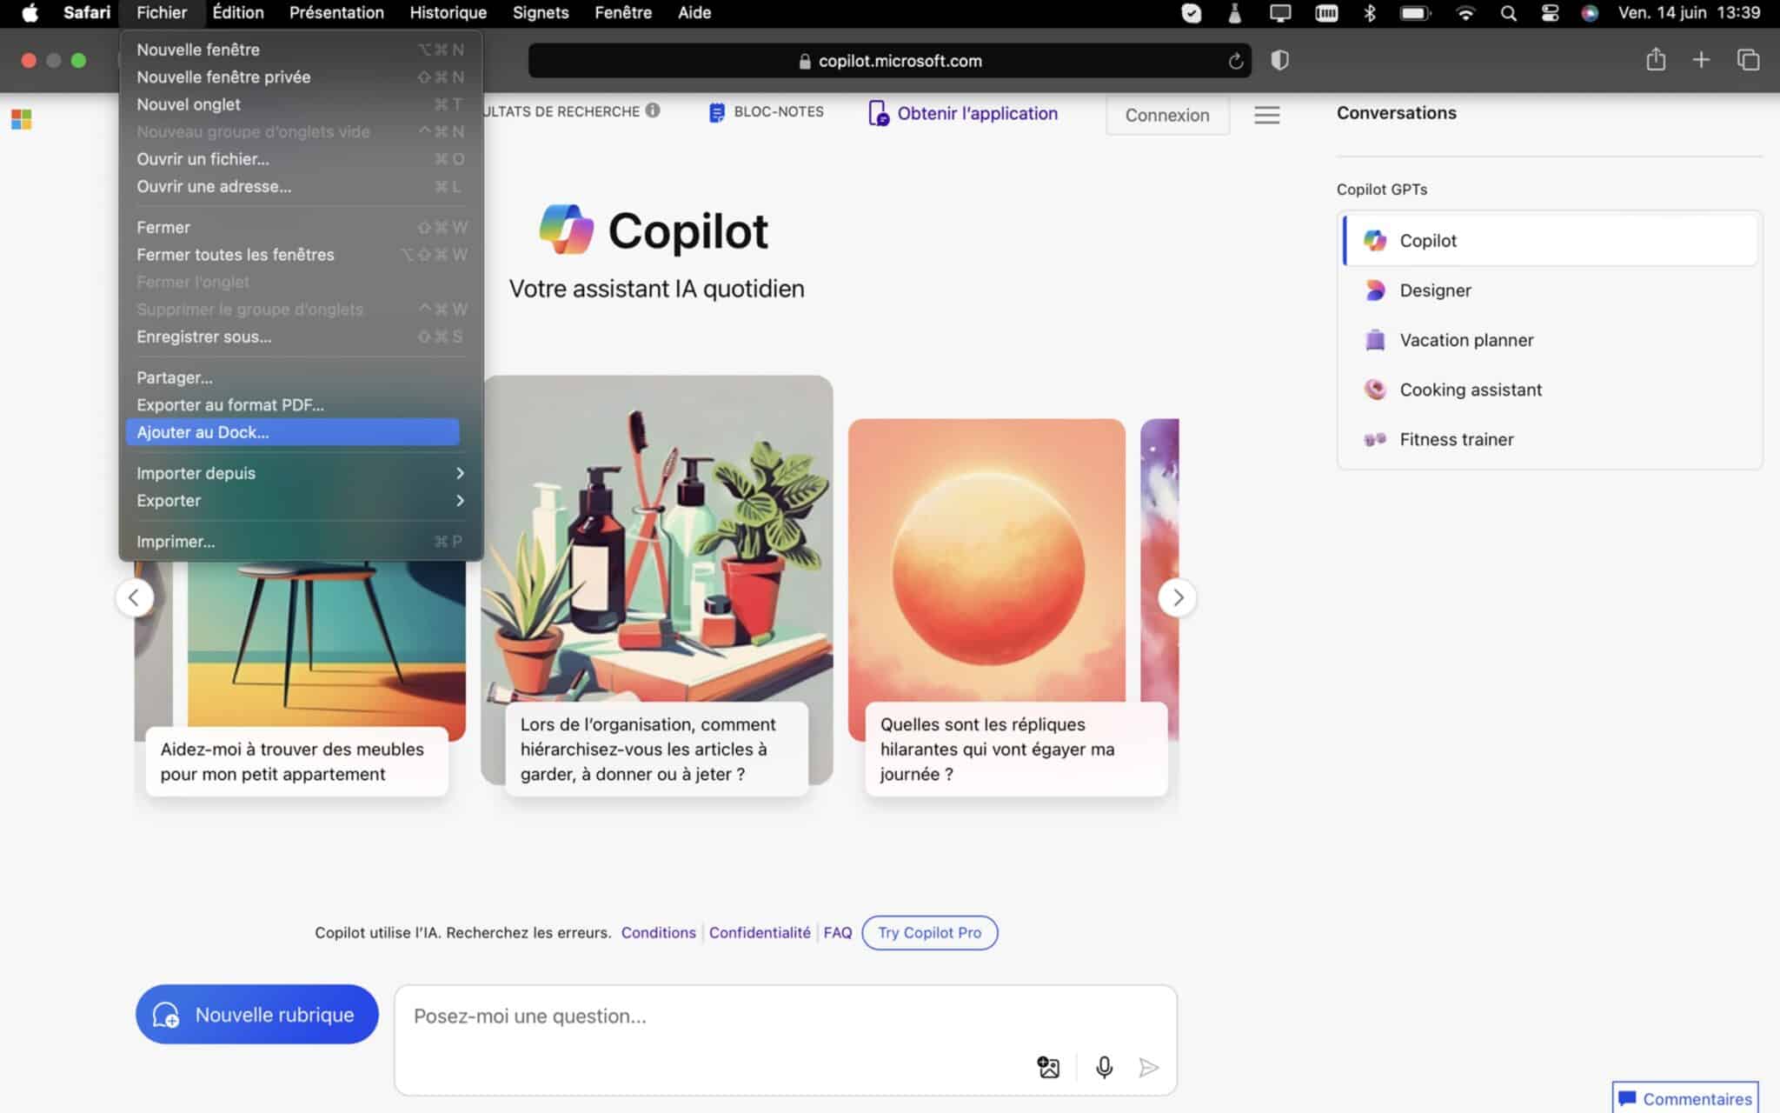Select Exporter au format PDF…
1780x1113 pixels.
[300, 405]
